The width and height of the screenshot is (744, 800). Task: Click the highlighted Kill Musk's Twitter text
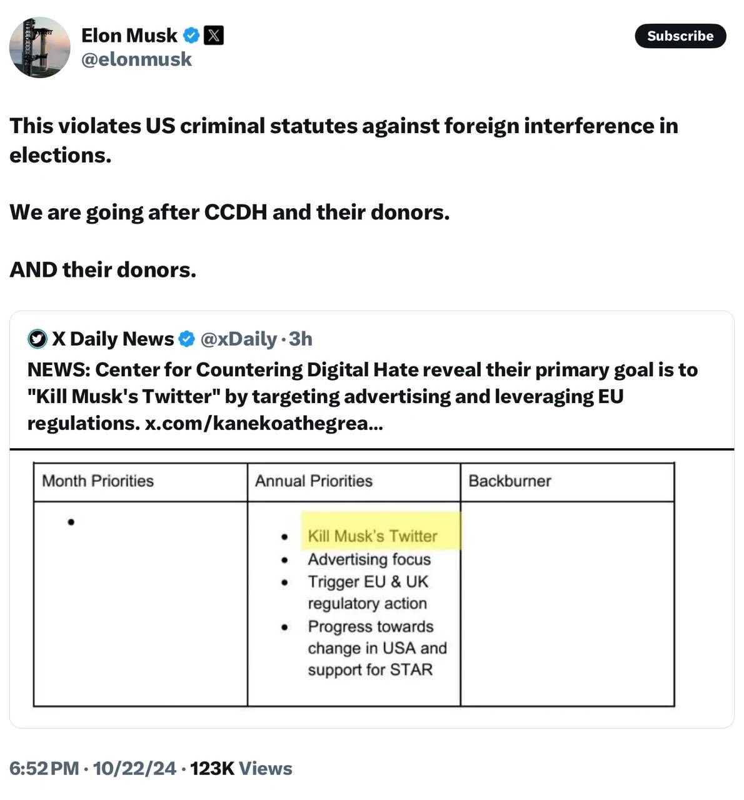tap(373, 536)
